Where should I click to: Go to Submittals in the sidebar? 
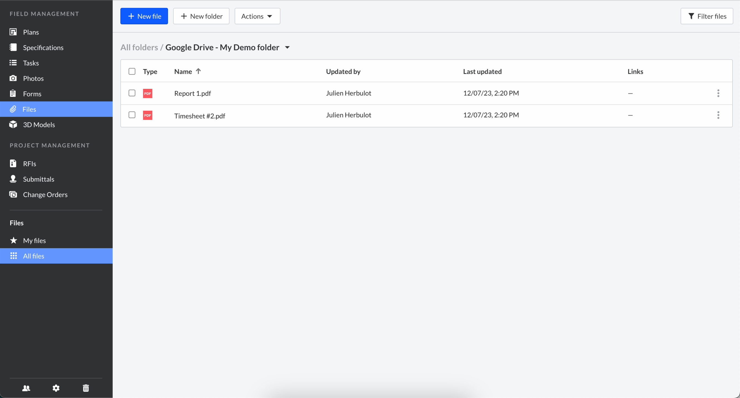(x=38, y=179)
